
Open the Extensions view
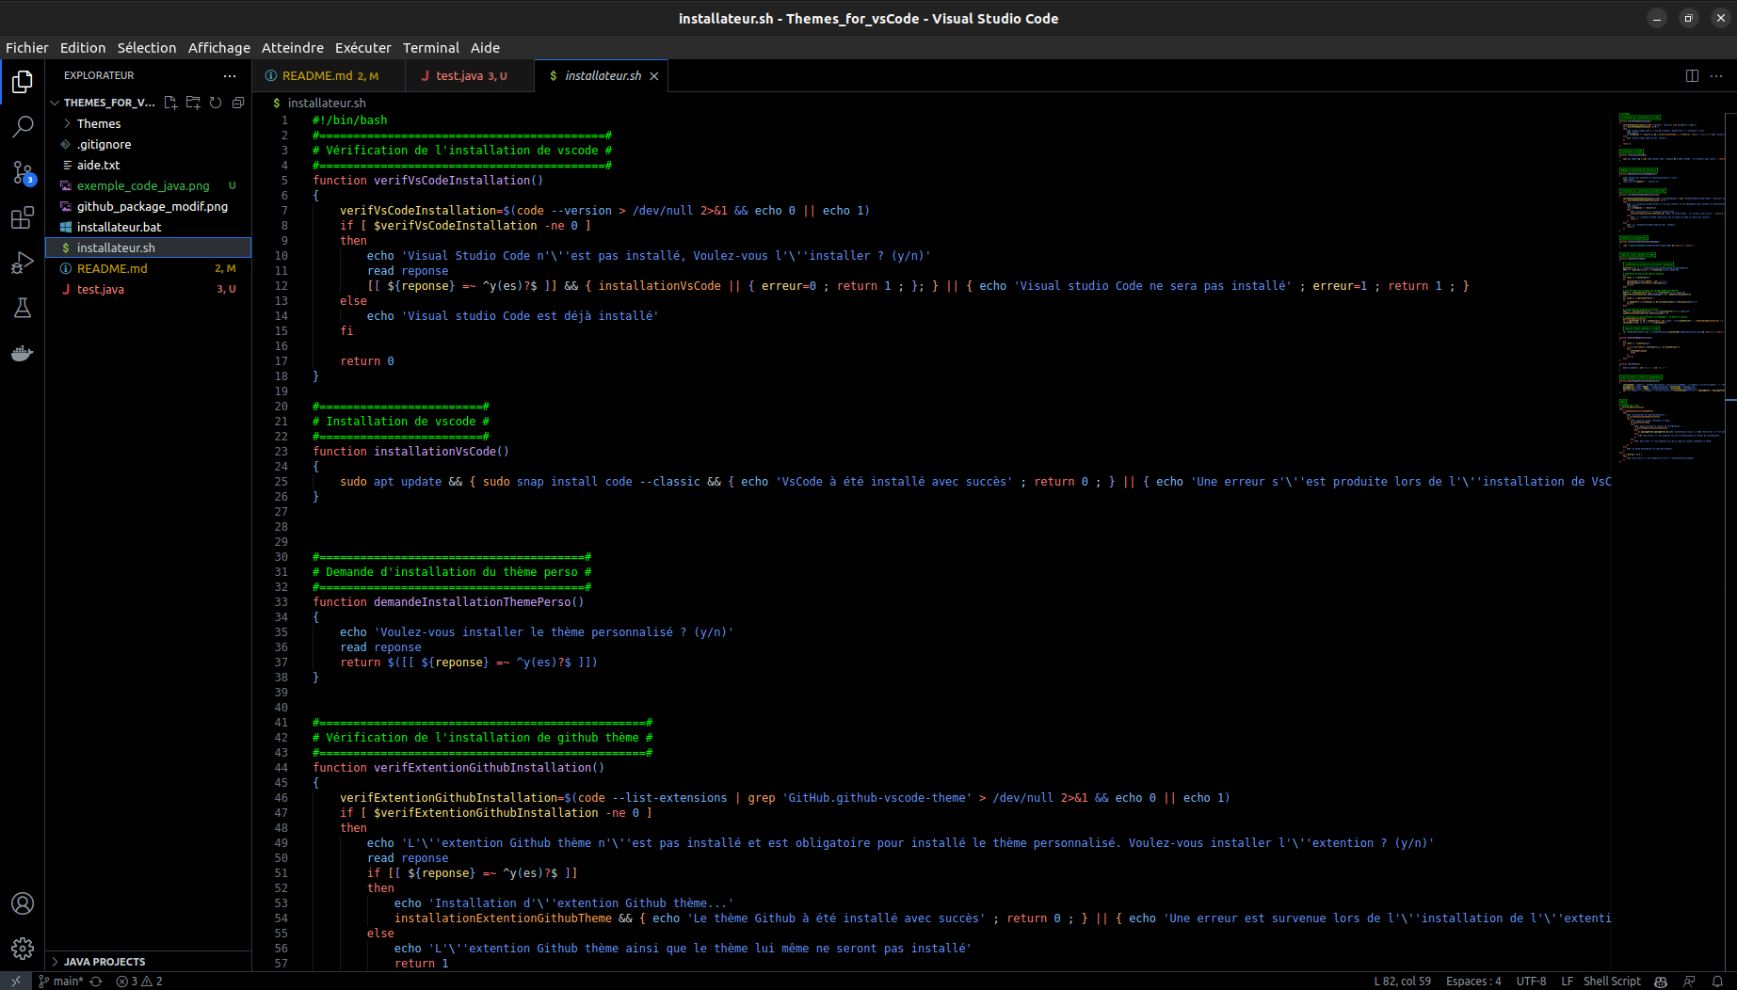click(x=23, y=218)
